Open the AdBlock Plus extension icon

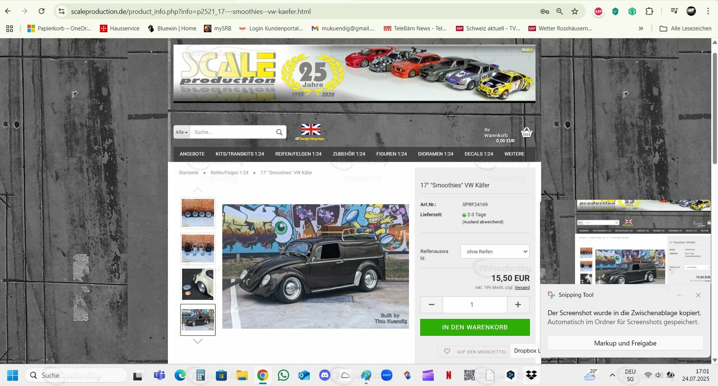pyautogui.click(x=598, y=11)
